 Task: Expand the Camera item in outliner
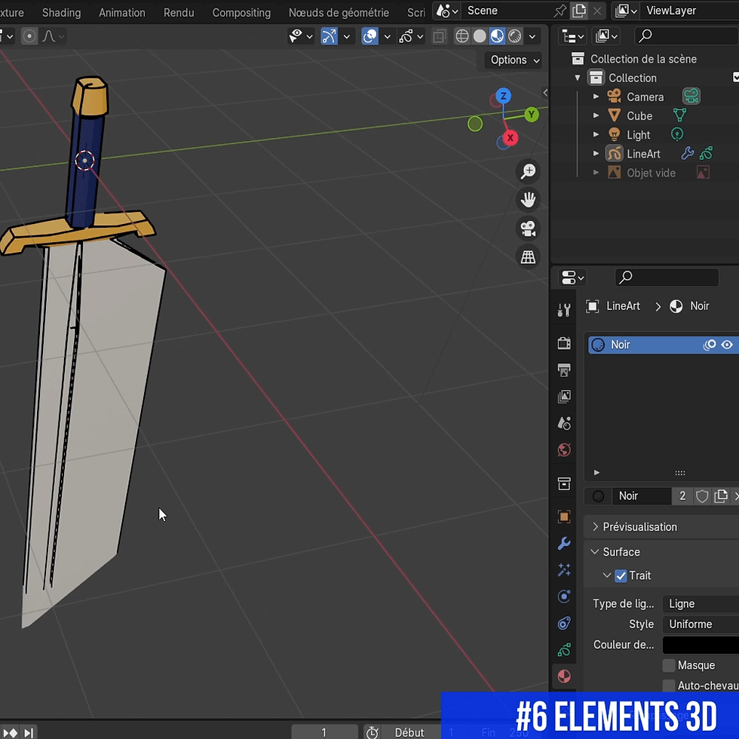tap(596, 97)
